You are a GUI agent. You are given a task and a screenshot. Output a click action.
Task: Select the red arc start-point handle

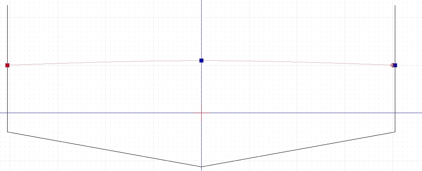pyautogui.click(x=7, y=65)
